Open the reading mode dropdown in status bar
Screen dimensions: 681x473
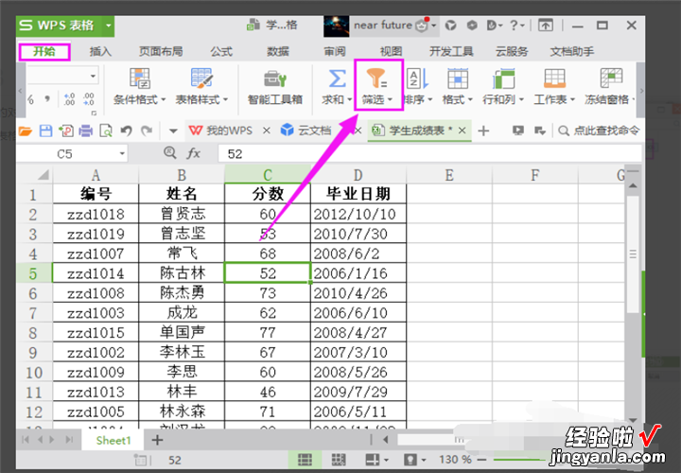tap(386, 460)
